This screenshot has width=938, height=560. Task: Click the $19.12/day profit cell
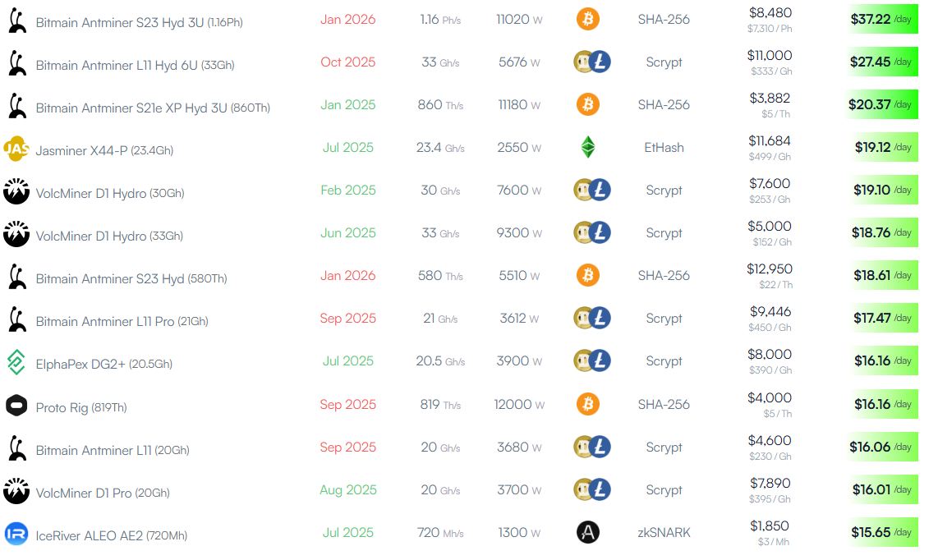(882, 147)
